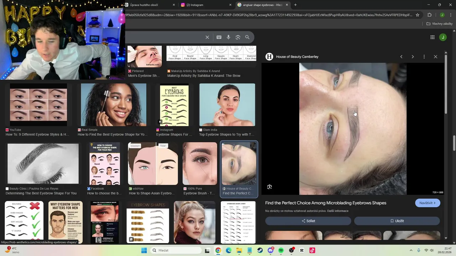Viewport: 456px width, 256px height.
Task: Start voice search with the microphone icon
Action: pyautogui.click(x=228, y=37)
